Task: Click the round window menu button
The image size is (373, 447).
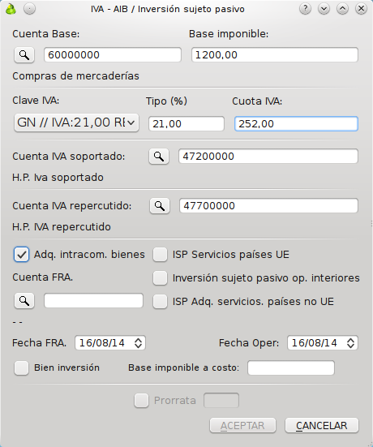Action: point(30,9)
